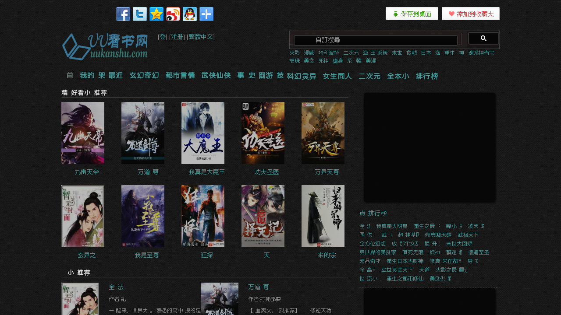Click the 九幽天帝 title link
The height and width of the screenshot is (315, 561).
[x=87, y=172]
